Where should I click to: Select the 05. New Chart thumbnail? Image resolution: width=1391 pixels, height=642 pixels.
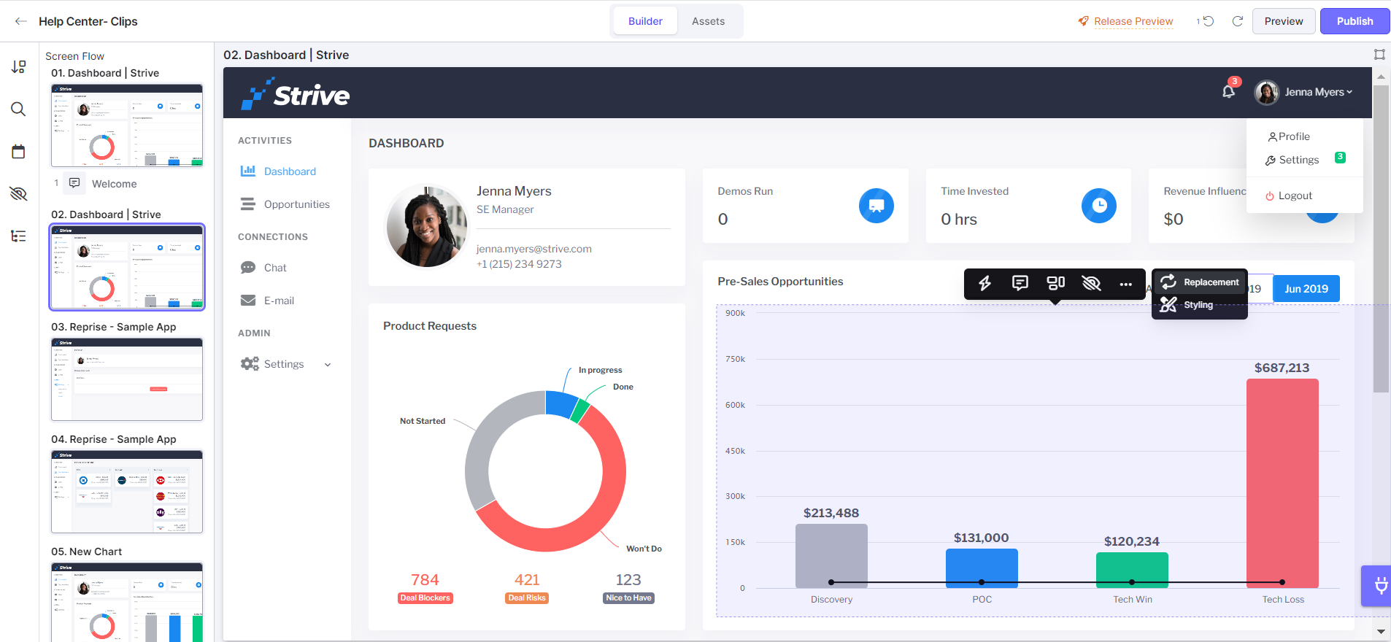pyautogui.click(x=127, y=602)
